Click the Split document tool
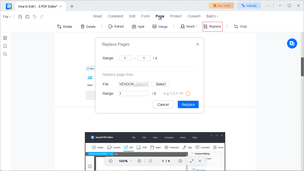Screen dimensions: 304x171 tap(138, 27)
